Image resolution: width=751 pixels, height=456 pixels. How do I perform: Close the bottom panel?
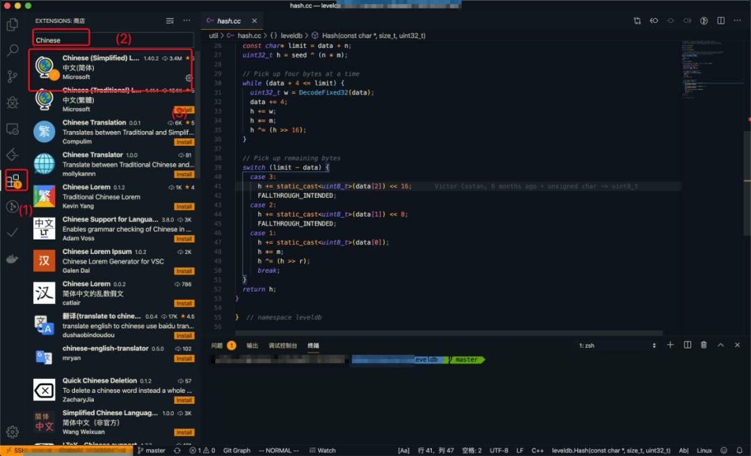click(x=737, y=345)
